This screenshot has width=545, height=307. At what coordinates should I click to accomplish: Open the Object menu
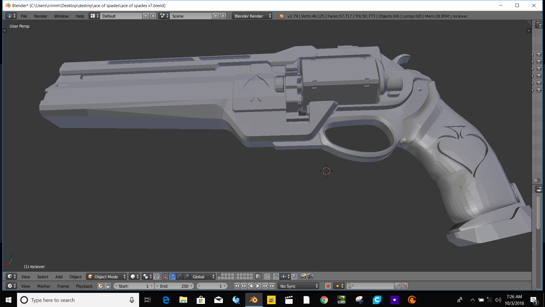coord(75,277)
